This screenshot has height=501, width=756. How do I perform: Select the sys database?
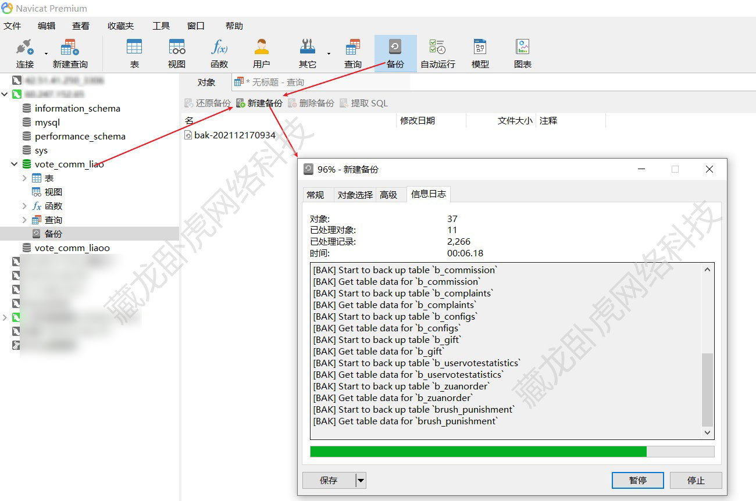[x=41, y=150]
